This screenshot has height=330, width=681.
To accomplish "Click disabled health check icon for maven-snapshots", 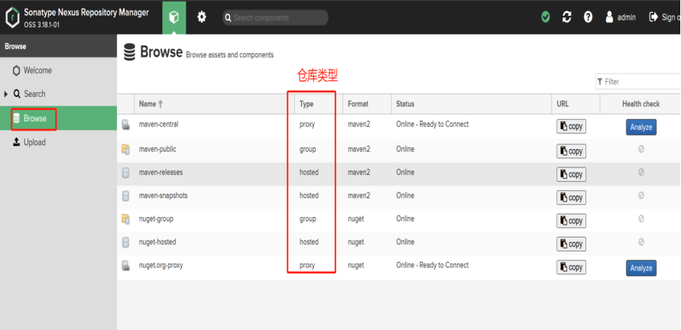I will point(641,196).
